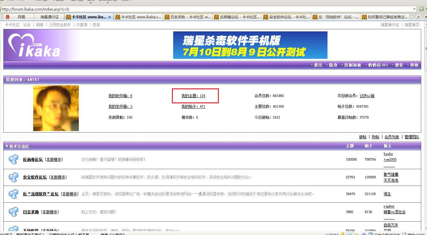Screen dimensions: 427x235
Task: Open the 日志求助 forum link
Action: tap(31, 212)
